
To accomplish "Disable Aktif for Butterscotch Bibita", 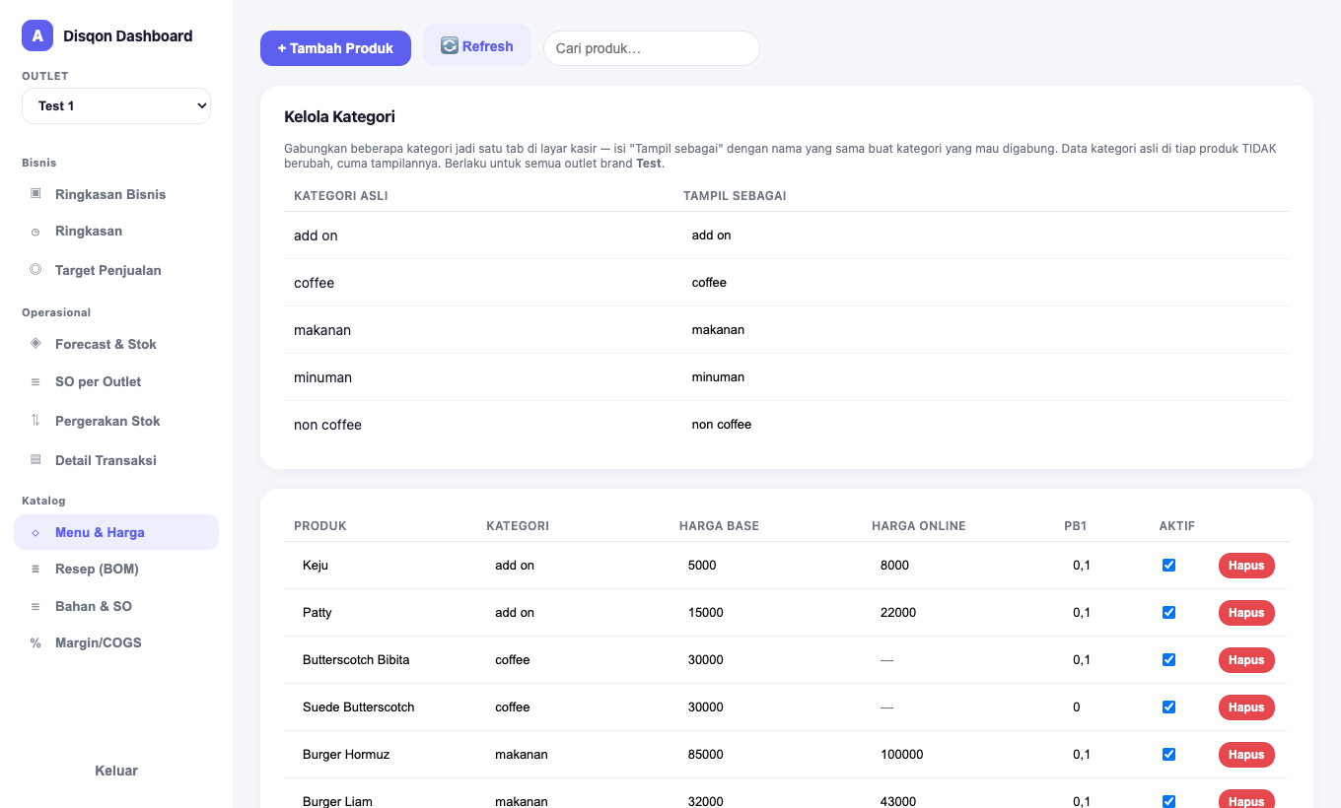I will (x=1168, y=659).
